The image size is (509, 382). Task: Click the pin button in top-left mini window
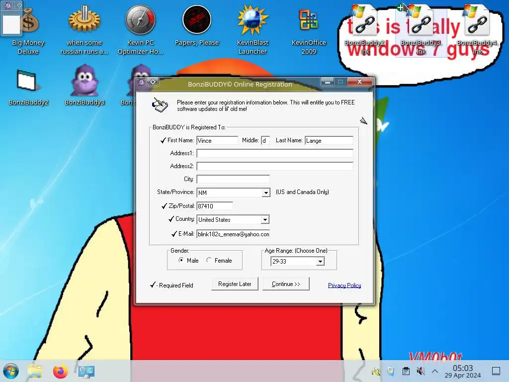point(19,5)
